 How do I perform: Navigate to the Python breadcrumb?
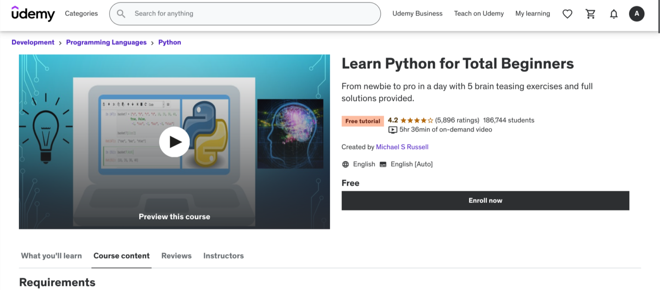pyautogui.click(x=170, y=42)
